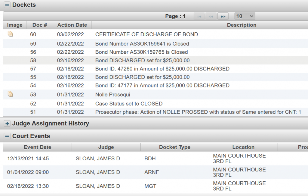Sort court events by Docket Type
This screenshot has height=196, width=308.
tap(174, 147)
